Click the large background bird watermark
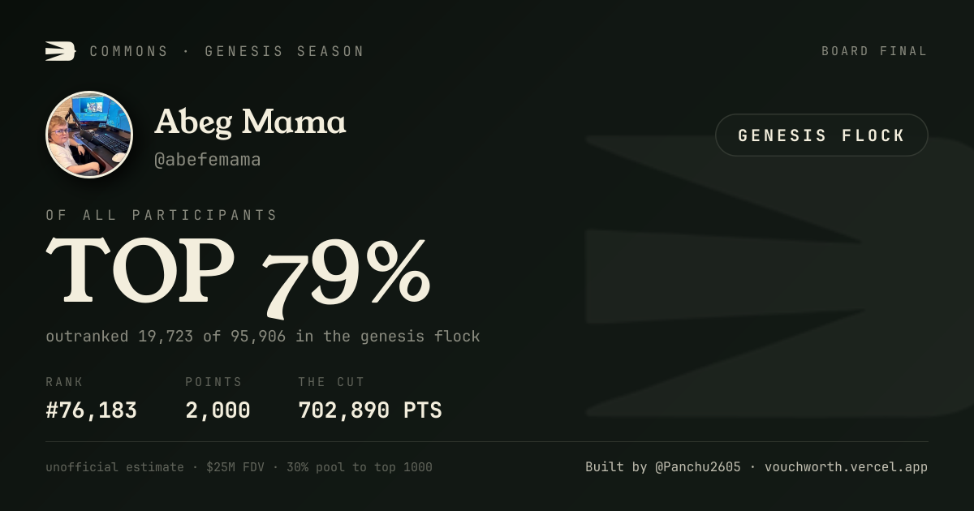The image size is (974, 511). [x=779, y=276]
